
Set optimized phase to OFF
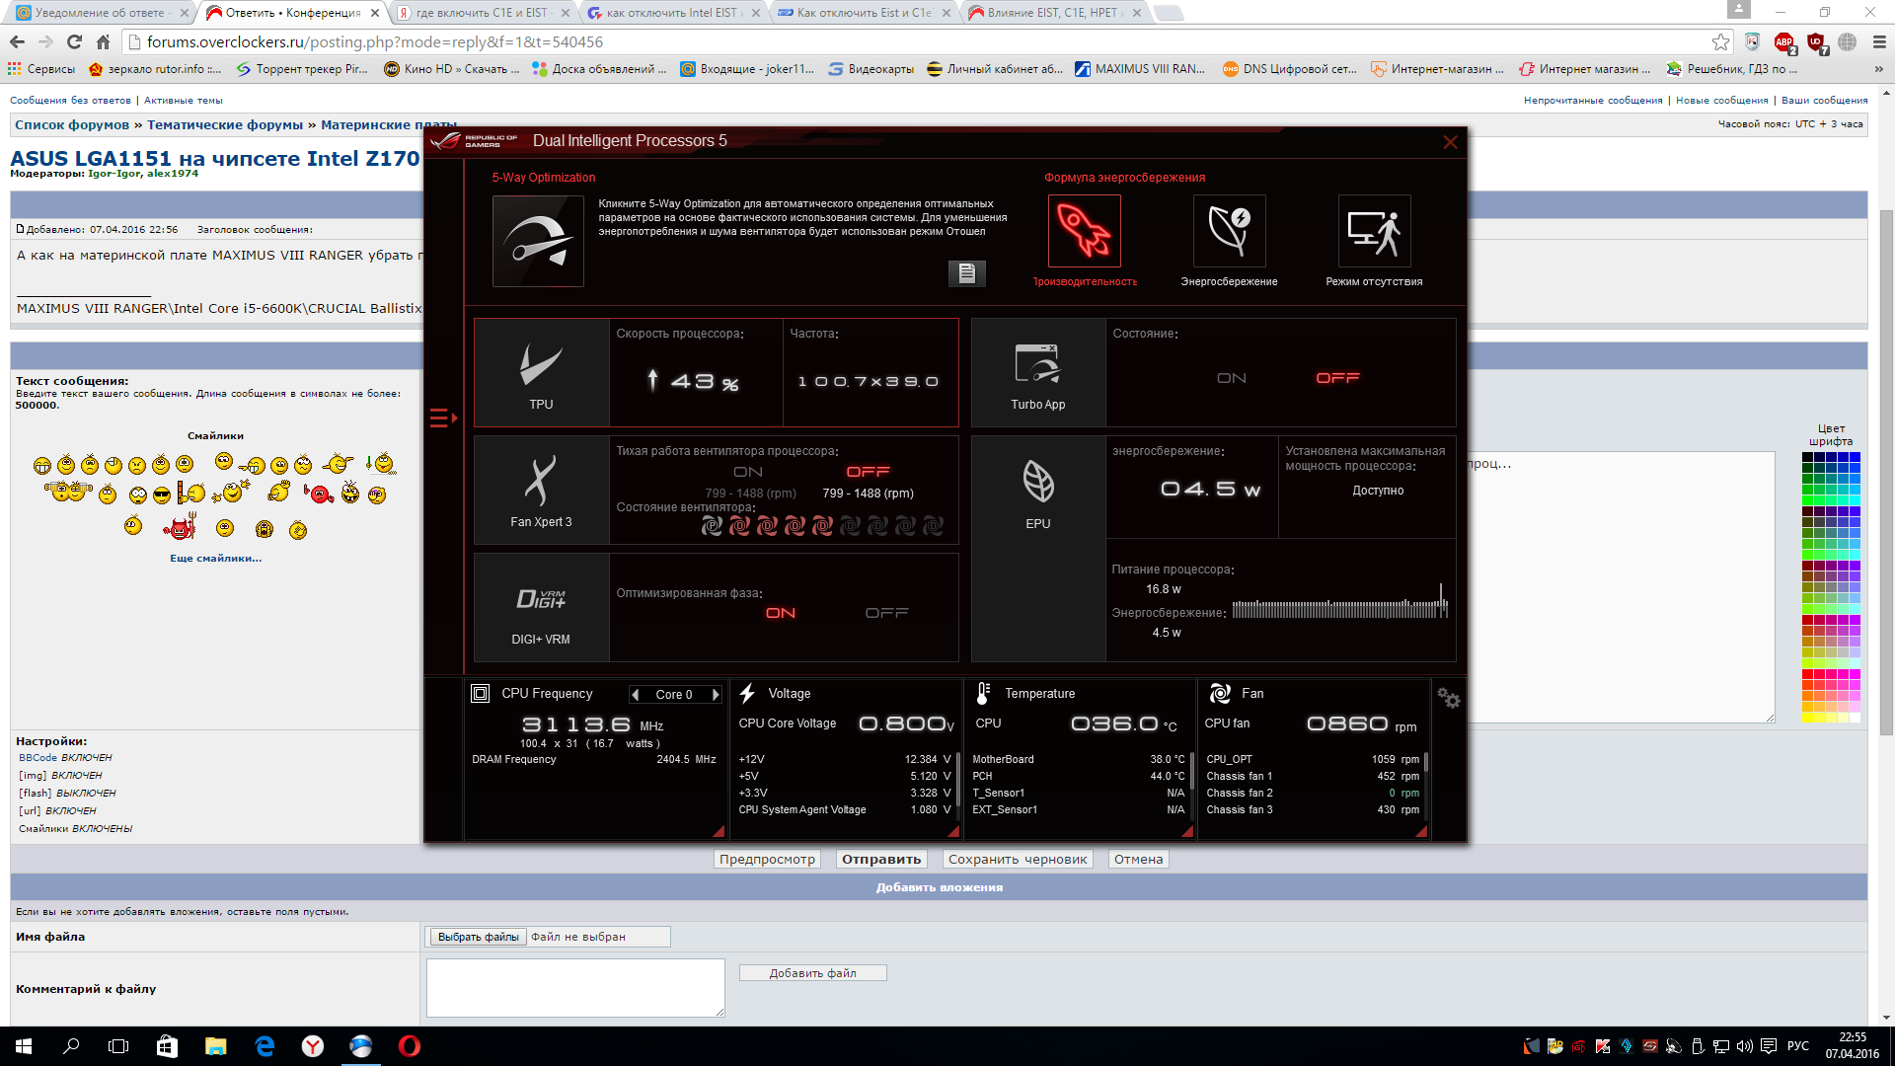point(886,613)
